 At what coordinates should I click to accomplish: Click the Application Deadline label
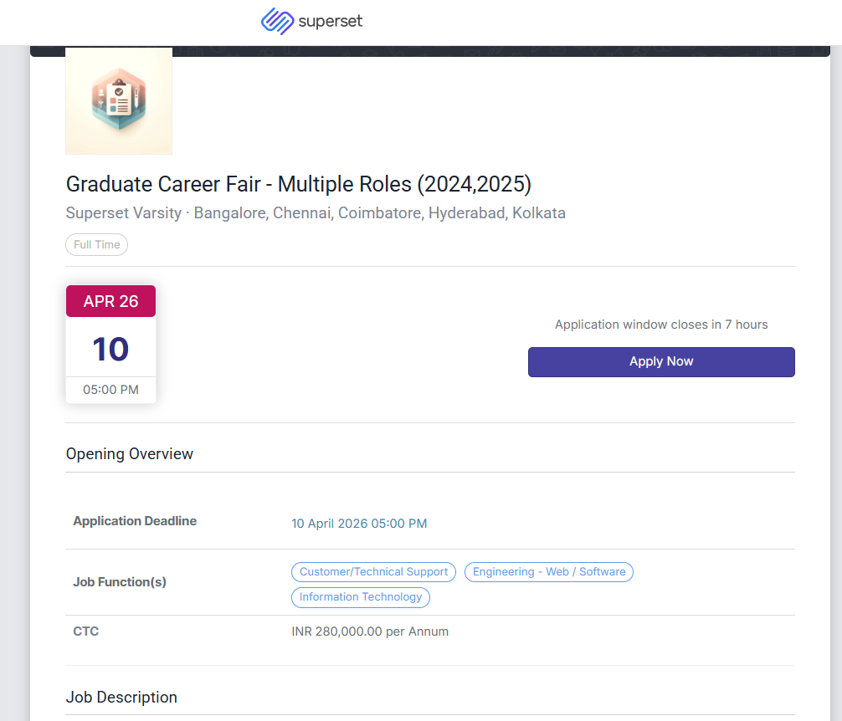tap(135, 521)
